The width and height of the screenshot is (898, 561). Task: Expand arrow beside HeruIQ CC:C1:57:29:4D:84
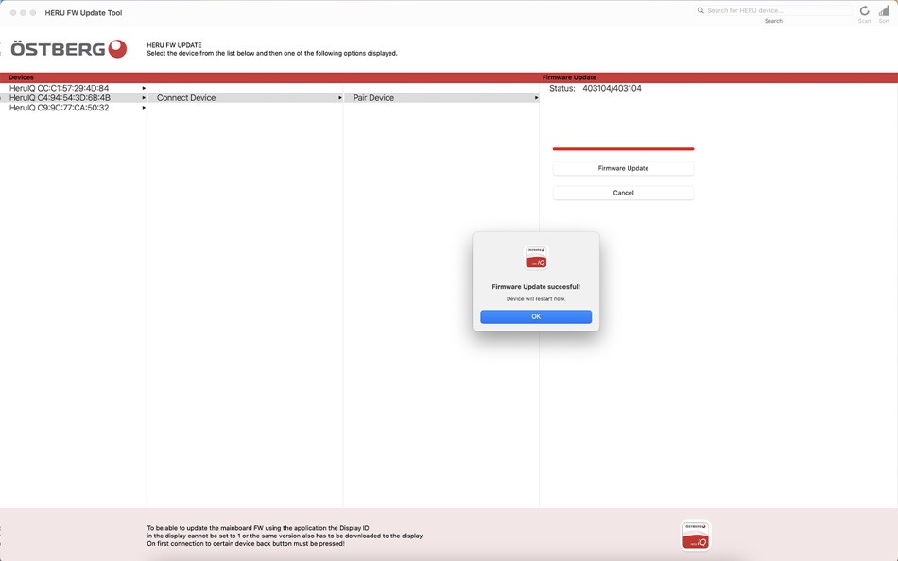pos(144,88)
